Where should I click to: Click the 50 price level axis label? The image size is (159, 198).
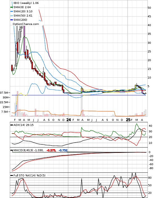click(149, 8)
